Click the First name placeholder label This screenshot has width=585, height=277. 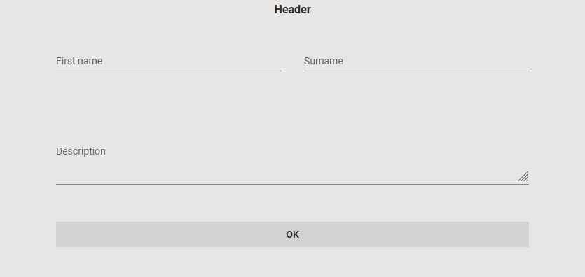pos(79,61)
